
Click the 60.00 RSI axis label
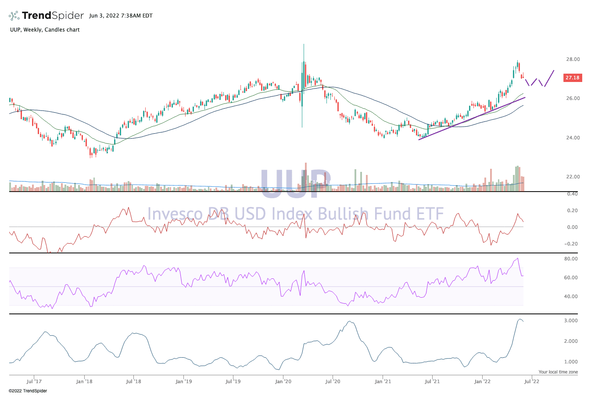[x=571, y=278]
